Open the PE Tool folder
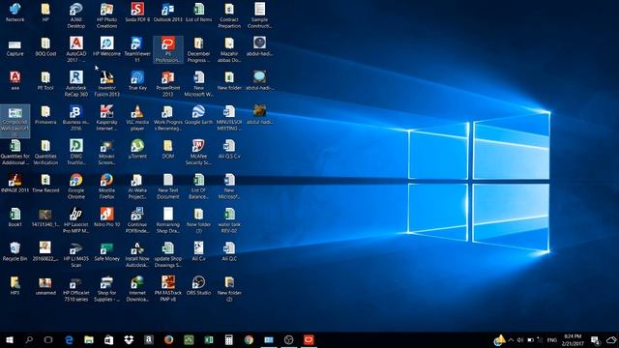Image resolution: width=619 pixels, height=348 pixels. pos(45,81)
